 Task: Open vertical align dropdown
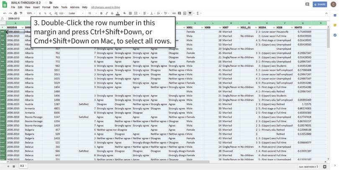coord(152,13)
